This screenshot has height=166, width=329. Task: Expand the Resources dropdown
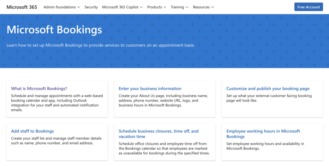coord(203,7)
